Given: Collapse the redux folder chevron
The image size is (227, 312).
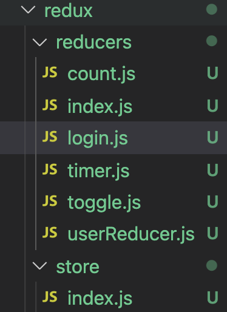Looking at the screenshot, I should point(28,10).
